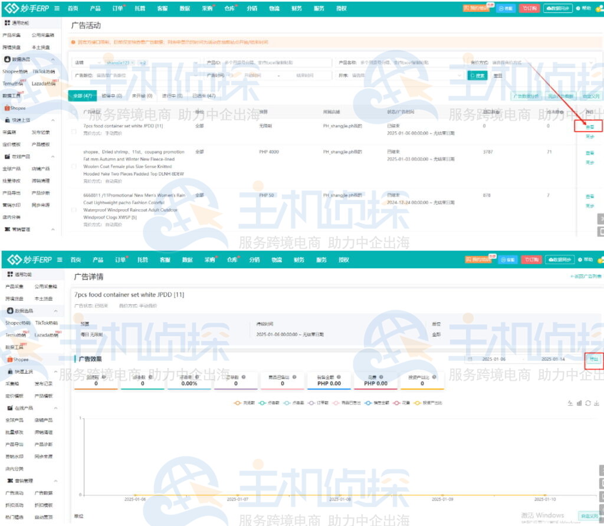The image size is (604, 526).
Task: Switch to the 已结束 (47) tab
Action: pos(203,96)
